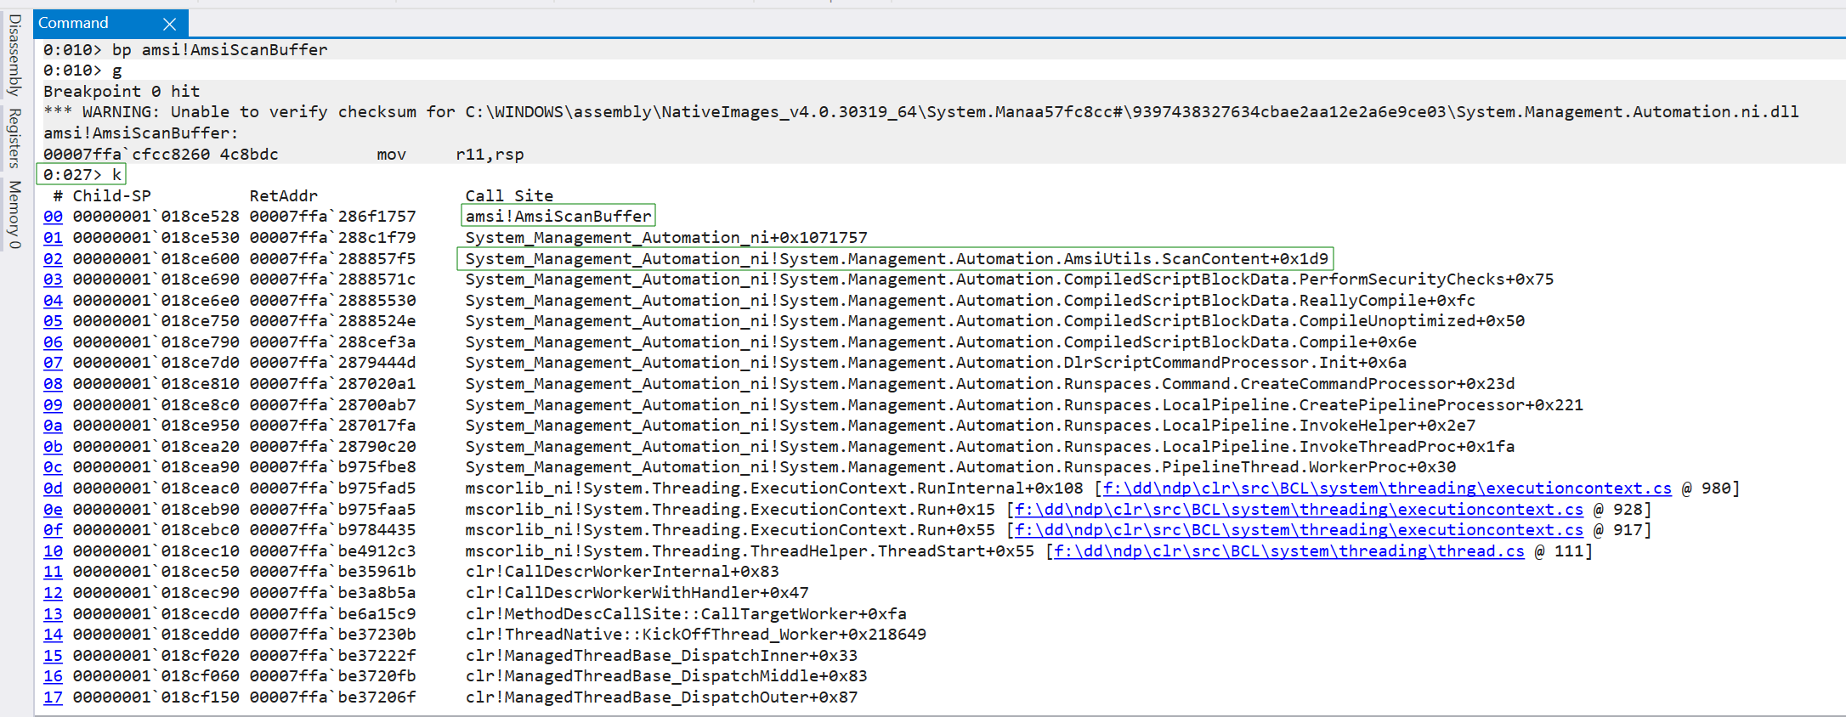This screenshot has width=1846, height=717.
Task: Click stack frame 13 link
Action: pos(53,614)
